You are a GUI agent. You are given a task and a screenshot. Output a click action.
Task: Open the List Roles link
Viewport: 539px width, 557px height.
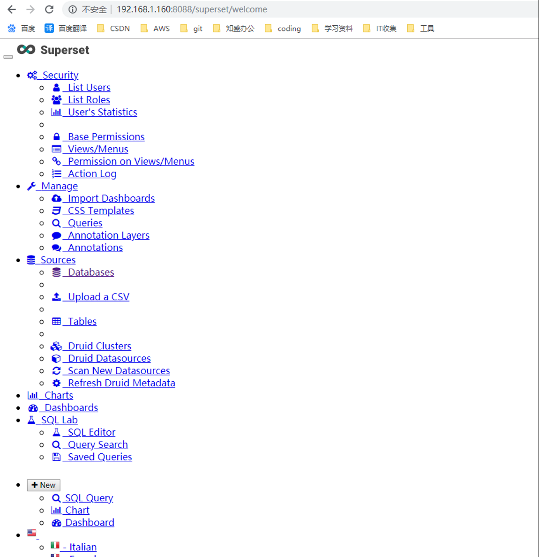coord(89,100)
